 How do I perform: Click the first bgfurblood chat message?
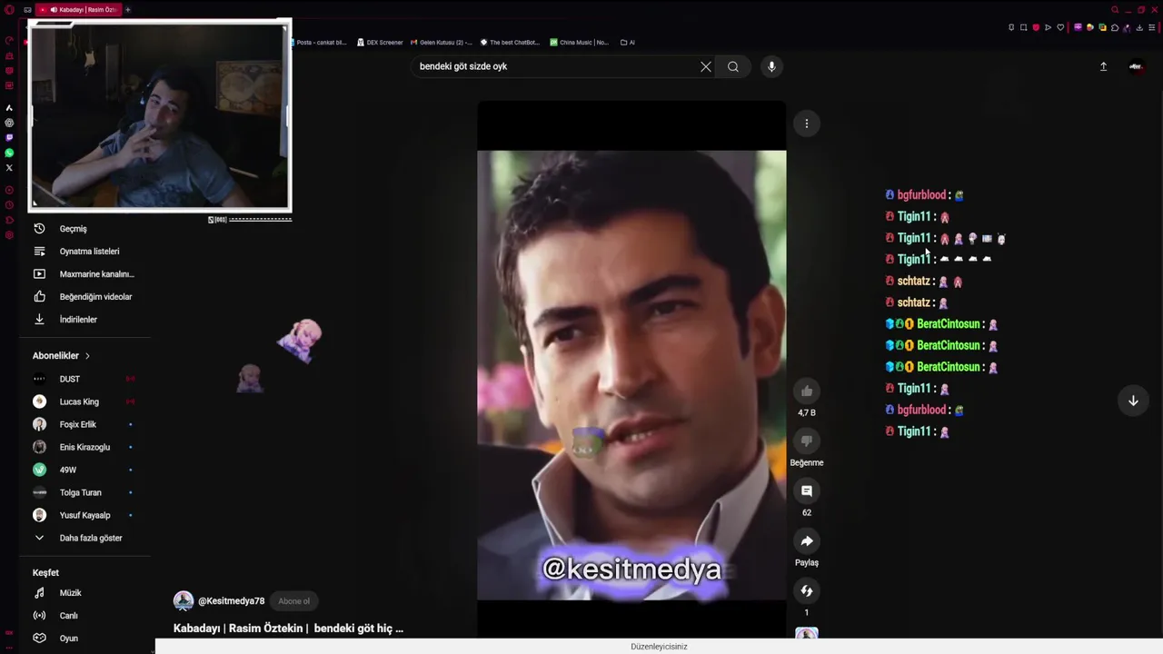pyautogui.click(x=924, y=195)
